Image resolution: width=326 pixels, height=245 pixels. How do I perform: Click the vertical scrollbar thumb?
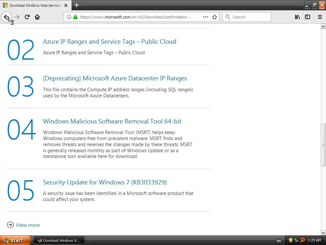click(x=323, y=145)
